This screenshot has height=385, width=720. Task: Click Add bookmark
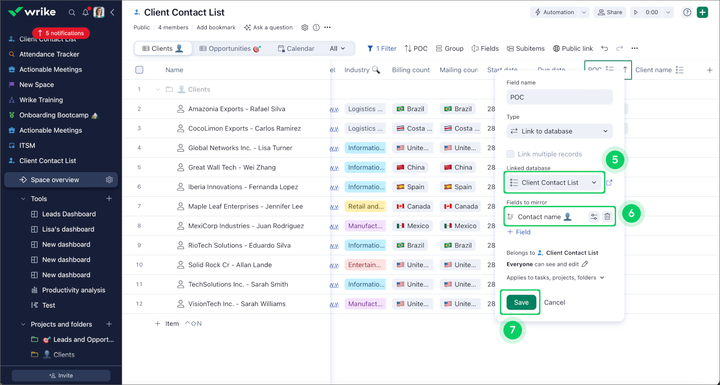[216, 27]
